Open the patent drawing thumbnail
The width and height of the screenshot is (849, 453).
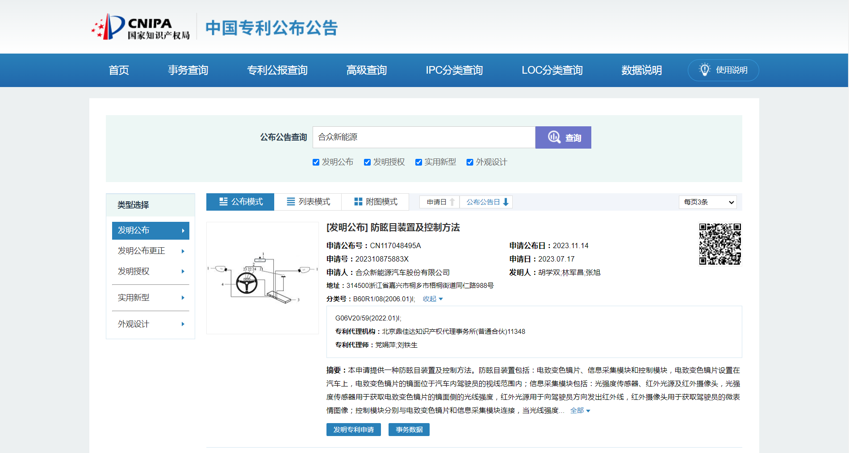(x=263, y=278)
